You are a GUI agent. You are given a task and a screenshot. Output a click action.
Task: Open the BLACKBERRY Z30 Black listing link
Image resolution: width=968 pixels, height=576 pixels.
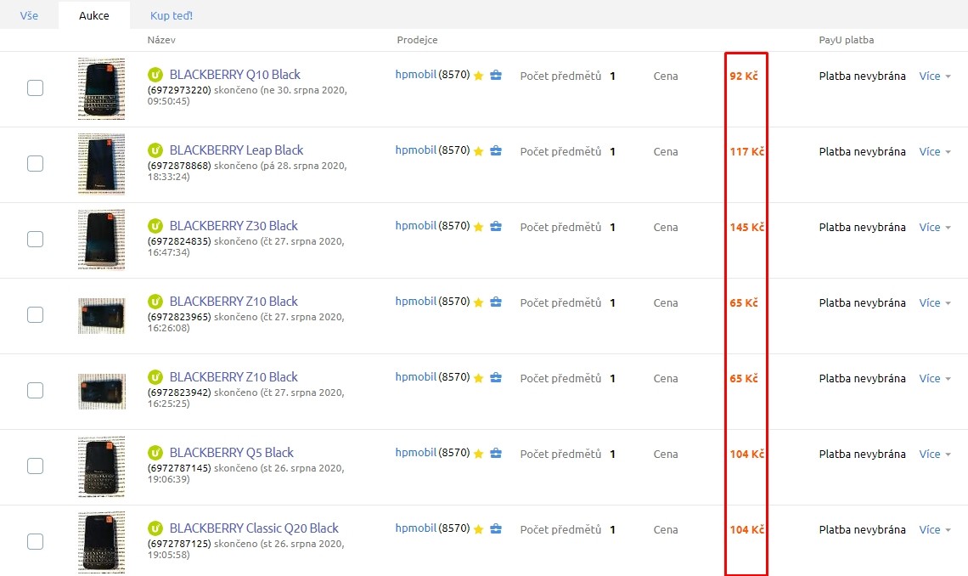point(234,226)
